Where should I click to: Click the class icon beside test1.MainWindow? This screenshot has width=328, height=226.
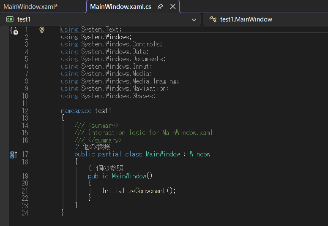(x=213, y=19)
